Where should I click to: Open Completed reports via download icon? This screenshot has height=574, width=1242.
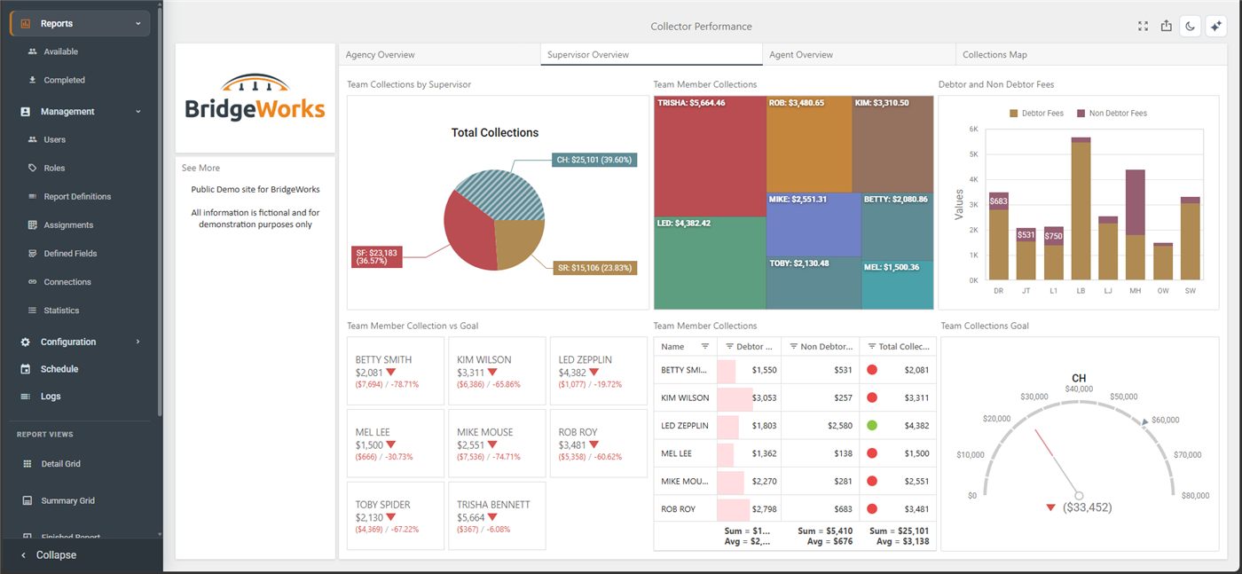33,80
